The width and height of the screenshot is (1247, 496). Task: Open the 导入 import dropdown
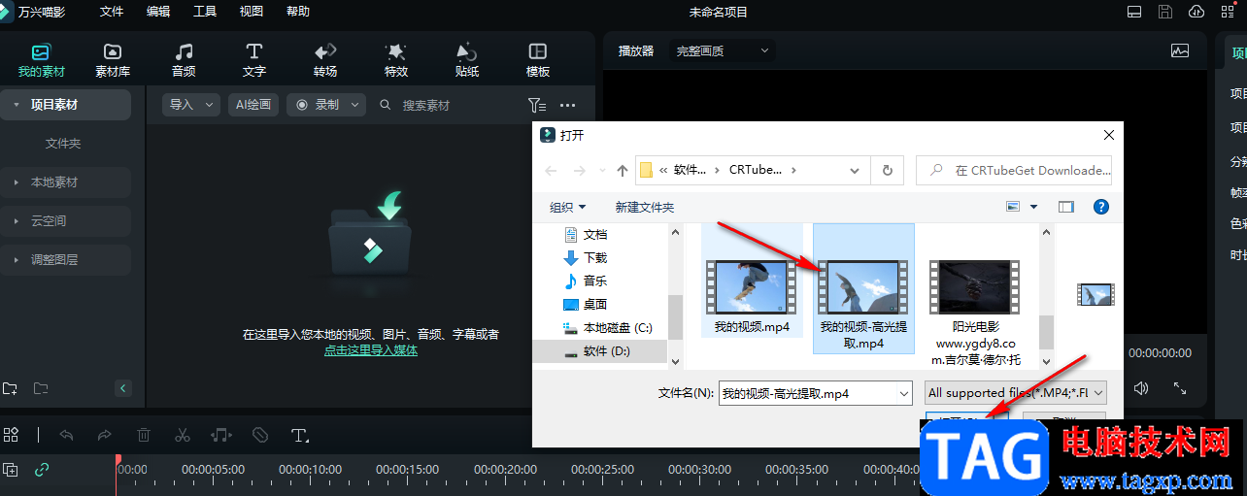click(x=190, y=105)
